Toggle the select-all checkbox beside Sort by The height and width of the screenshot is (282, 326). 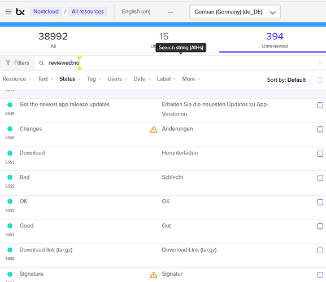[320, 80]
